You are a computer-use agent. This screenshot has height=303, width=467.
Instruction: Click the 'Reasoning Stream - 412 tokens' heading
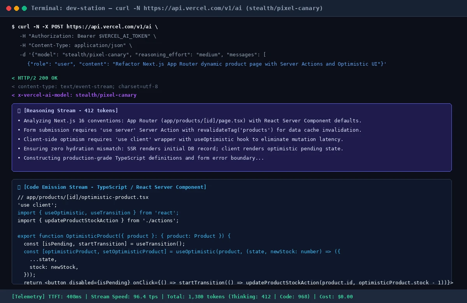pos(71,111)
